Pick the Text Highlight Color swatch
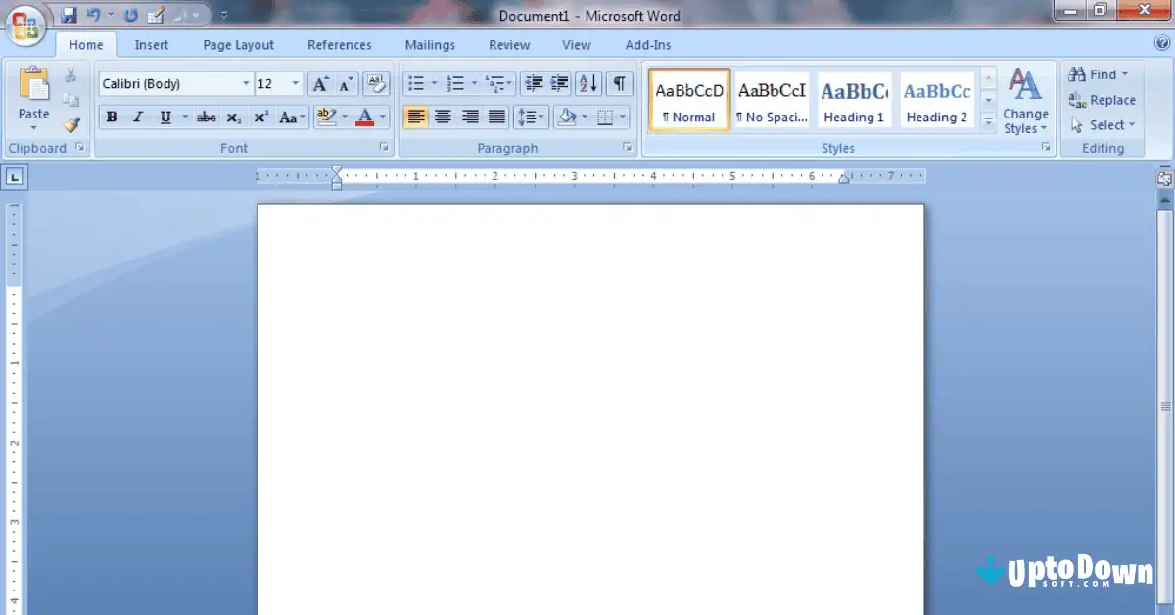Viewport: 1175px width, 615px height. (327, 117)
